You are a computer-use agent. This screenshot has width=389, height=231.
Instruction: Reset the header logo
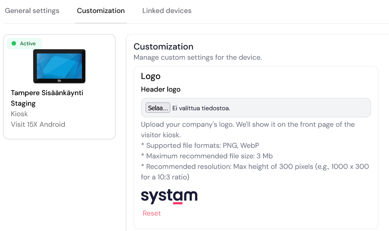tap(152, 213)
